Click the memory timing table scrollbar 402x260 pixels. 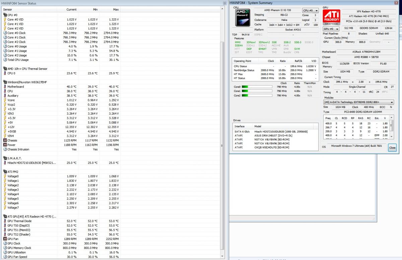point(392,127)
